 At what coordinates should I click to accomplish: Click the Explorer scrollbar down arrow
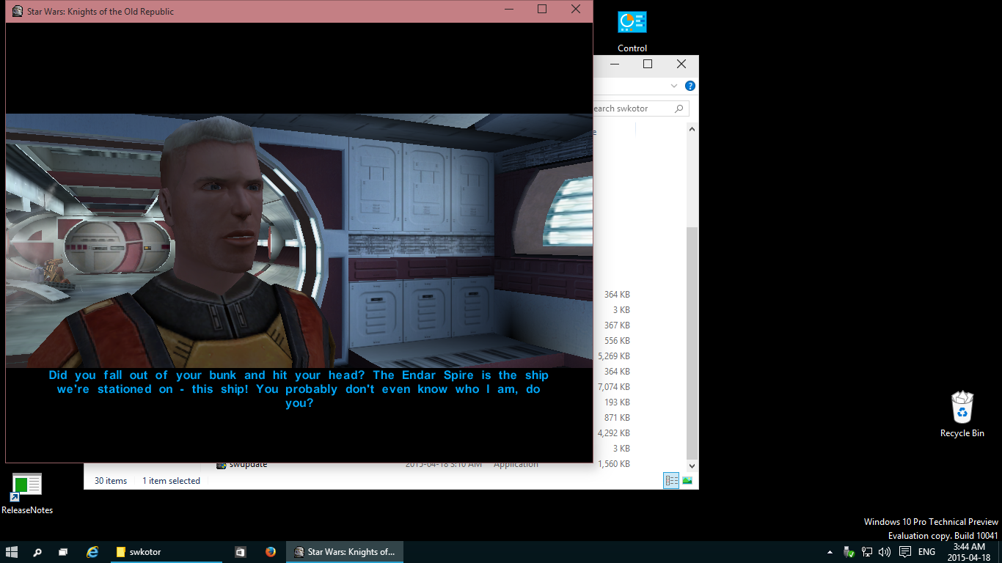(692, 466)
